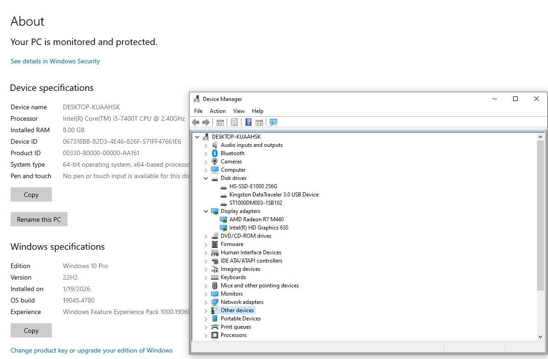Click Rename this PC button
The height and width of the screenshot is (359, 548).
click(x=39, y=219)
